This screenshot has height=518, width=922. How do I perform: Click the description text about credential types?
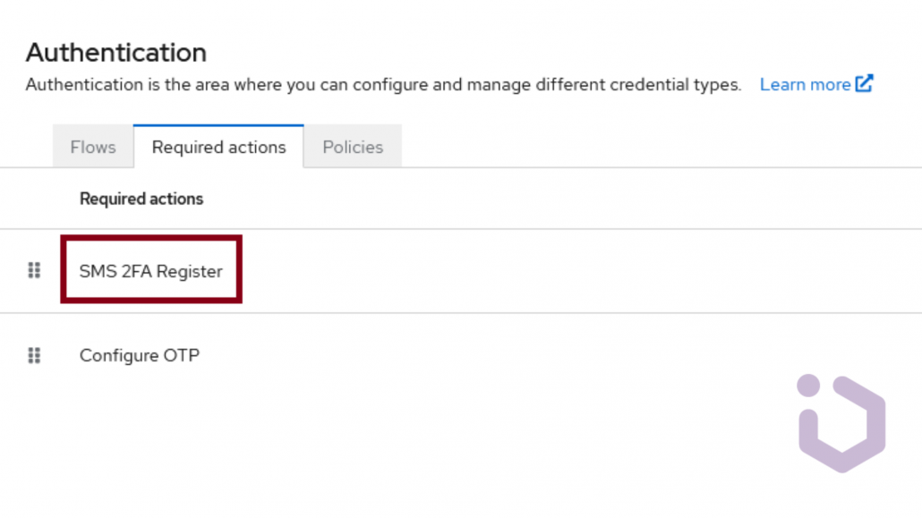coord(383,84)
